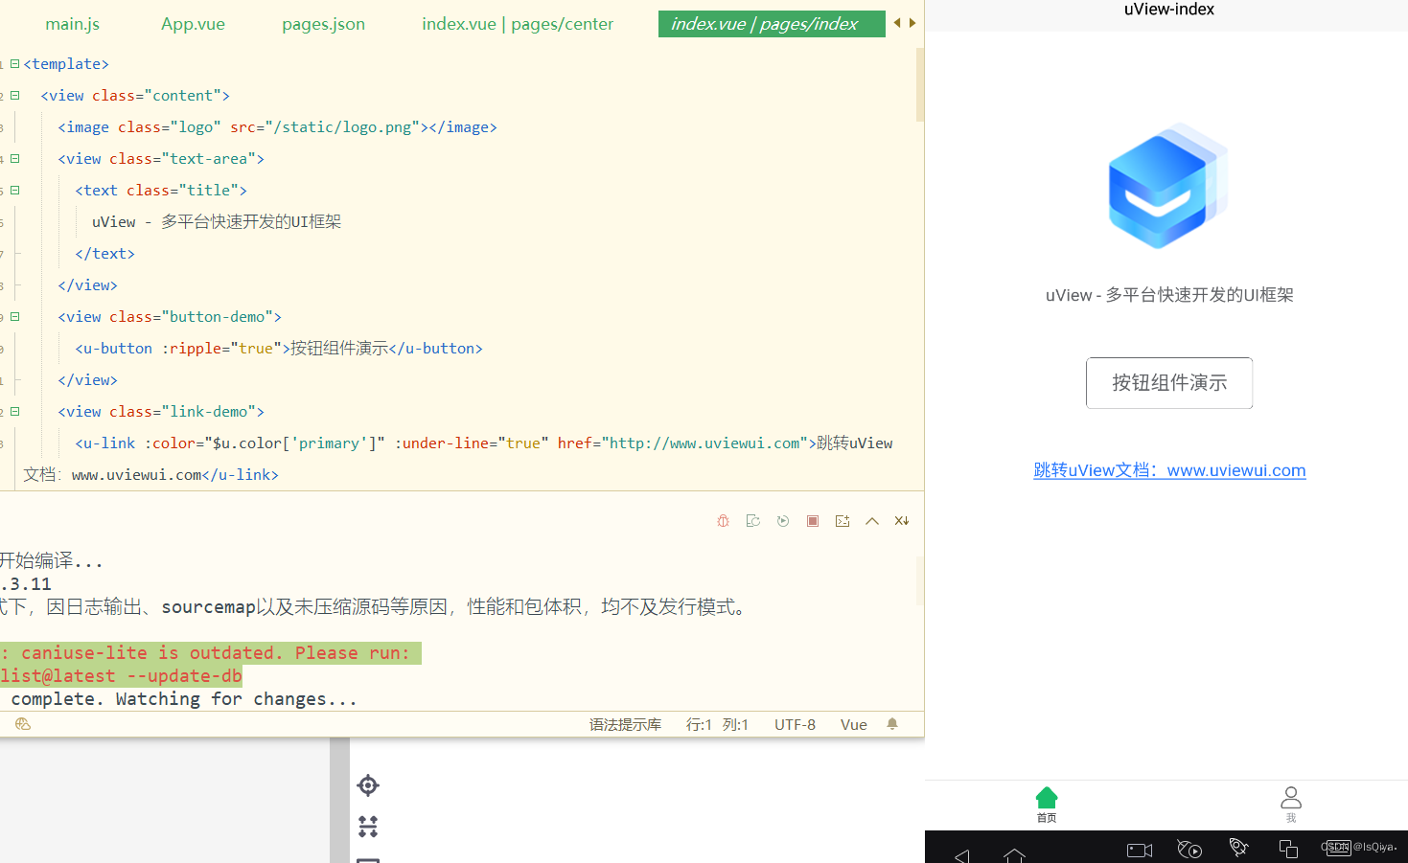Click emulator rocket boost icon
The image size is (1408, 863).
pyautogui.click(x=1238, y=847)
